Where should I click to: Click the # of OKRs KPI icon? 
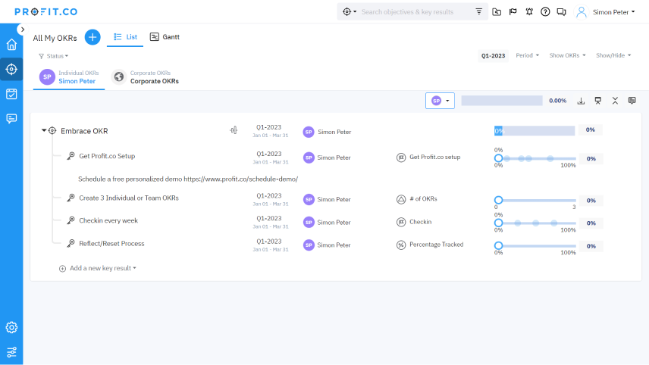tap(400, 200)
